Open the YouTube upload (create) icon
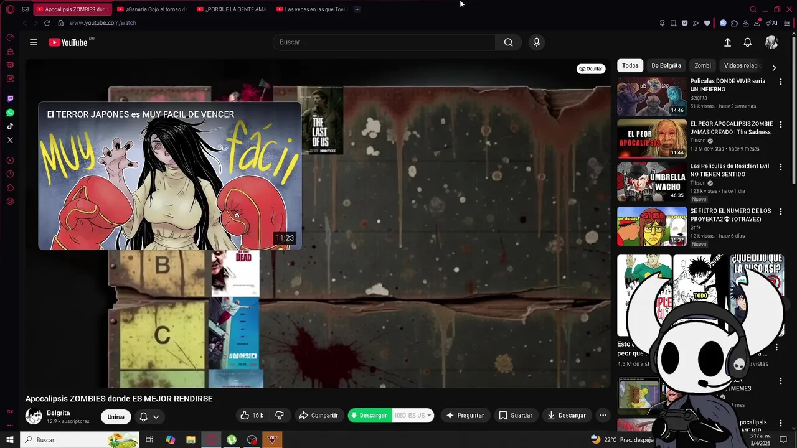797x448 pixels. (x=727, y=42)
